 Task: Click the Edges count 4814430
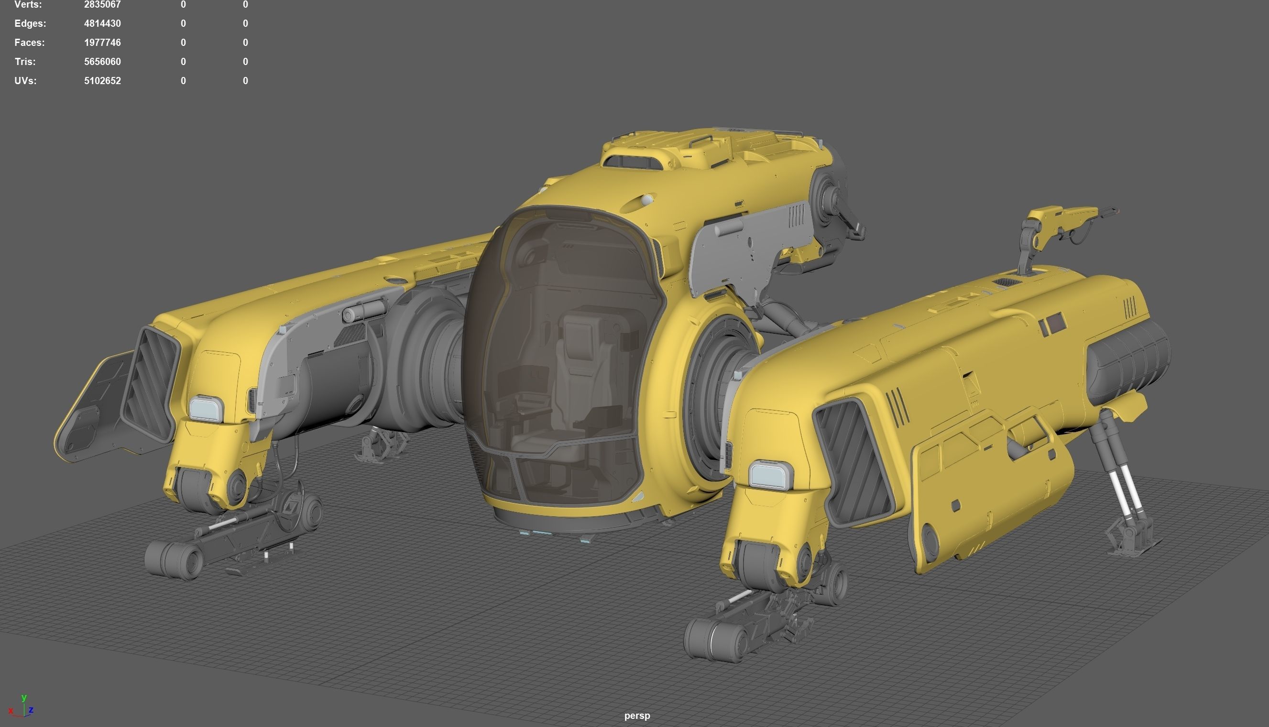[102, 23]
